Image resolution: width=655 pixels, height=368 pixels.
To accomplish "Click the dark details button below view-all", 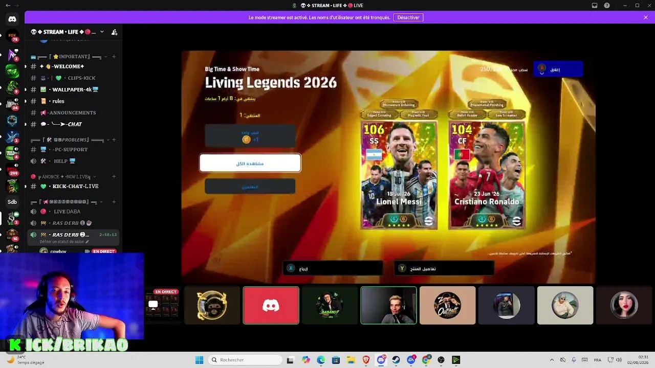I will [x=250, y=187].
